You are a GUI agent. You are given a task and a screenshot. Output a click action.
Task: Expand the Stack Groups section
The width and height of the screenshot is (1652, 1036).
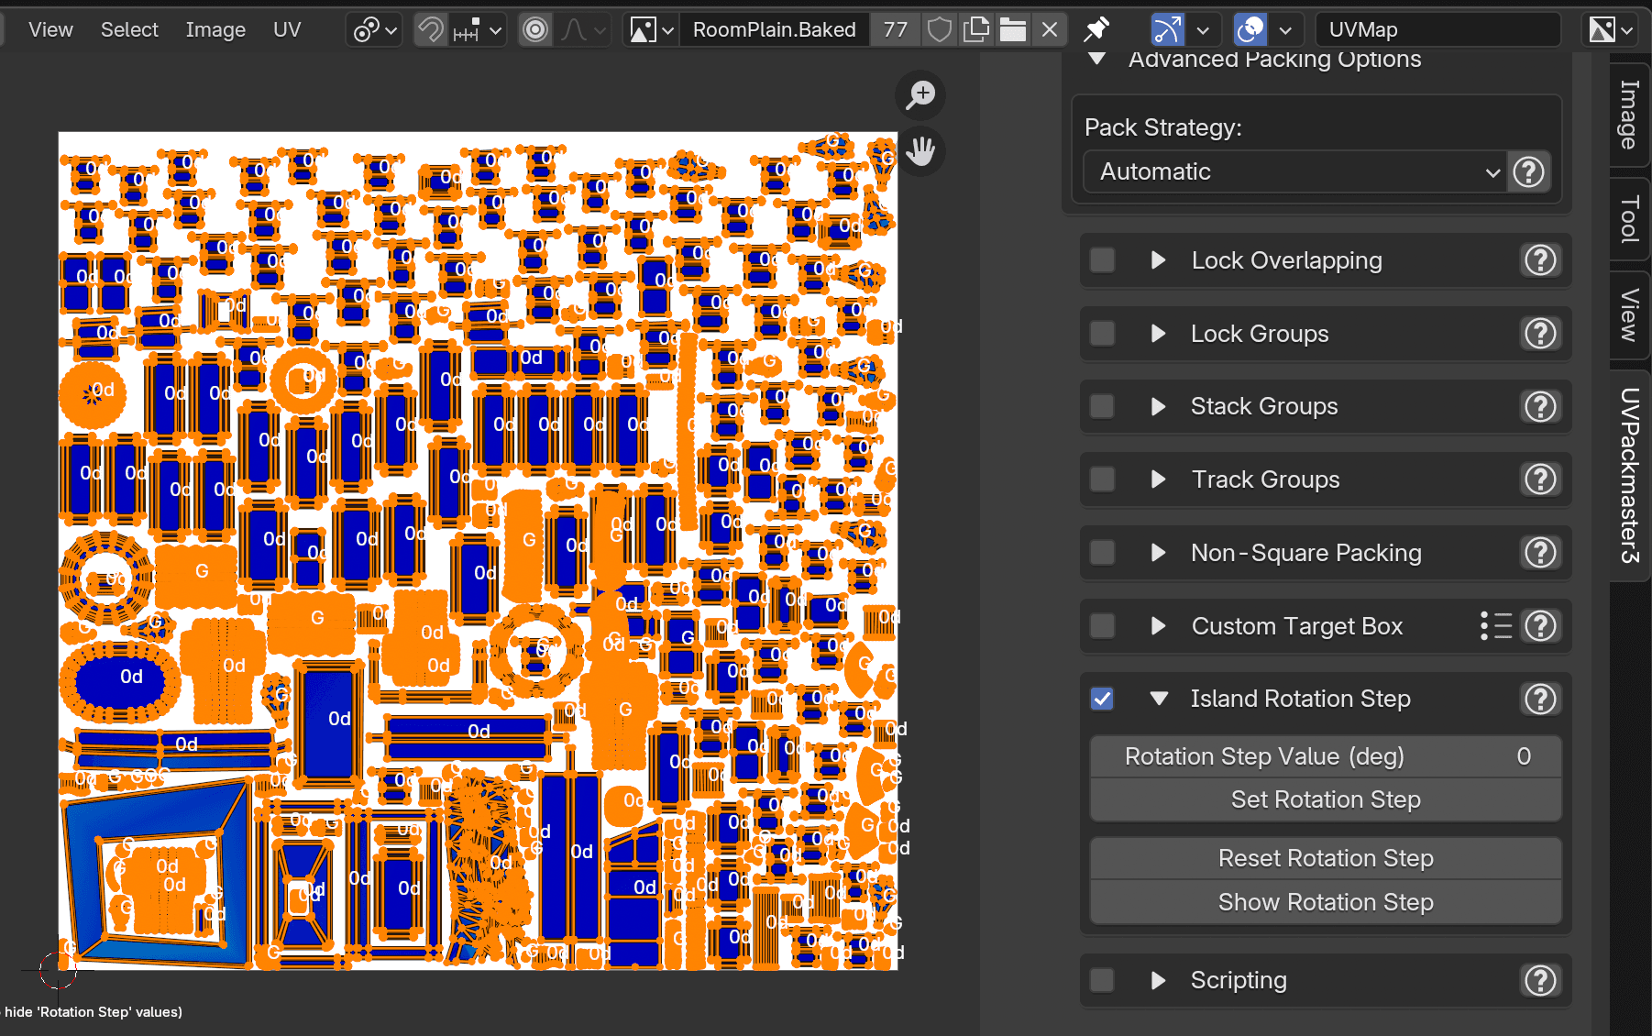point(1158,406)
